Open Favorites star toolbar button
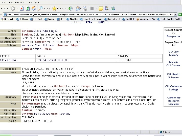 tap(59, 9)
